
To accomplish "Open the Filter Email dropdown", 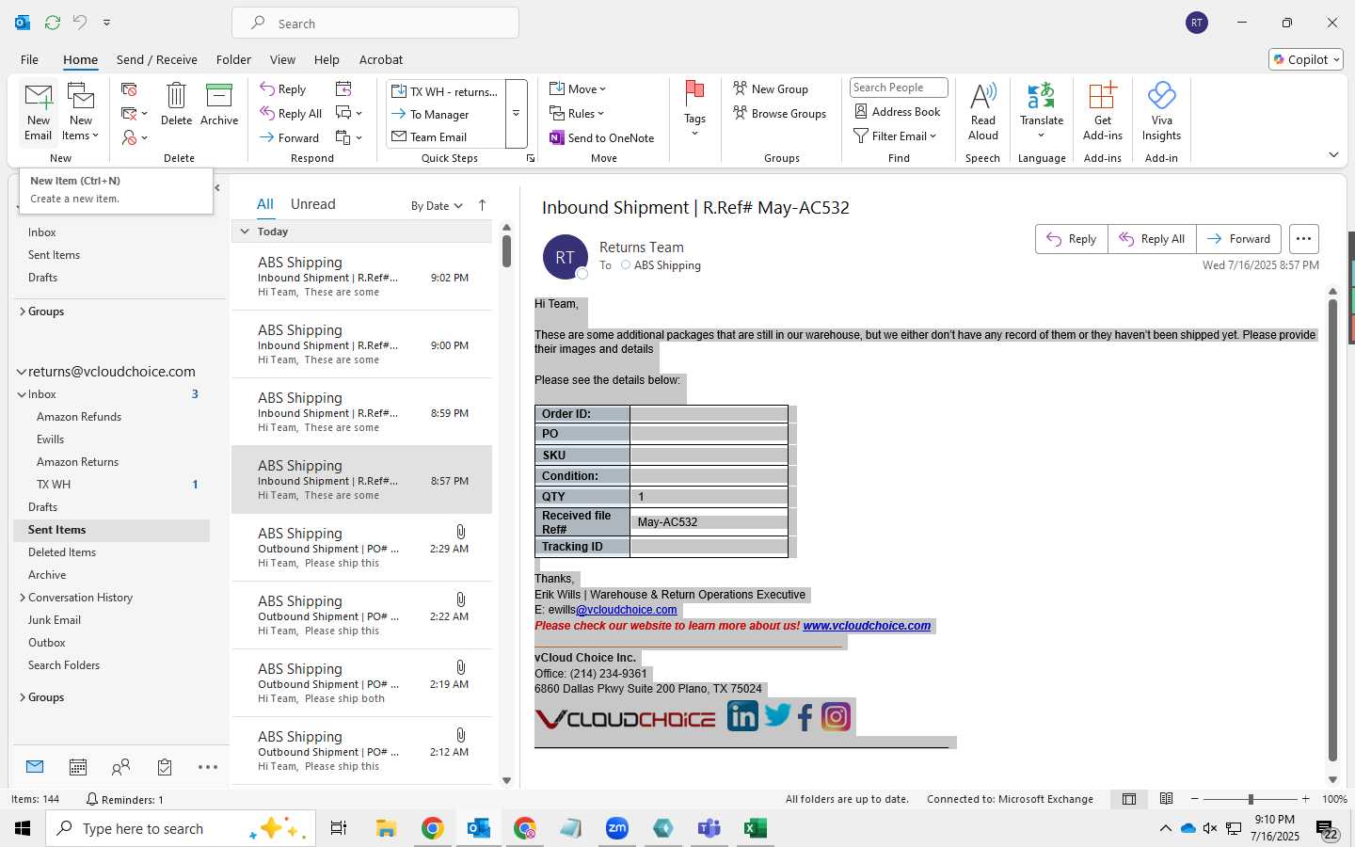I will [x=895, y=136].
